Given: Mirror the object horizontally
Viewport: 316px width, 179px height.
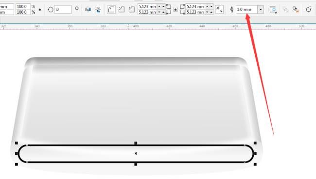Looking at the screenshot, I should click(88, 9).
